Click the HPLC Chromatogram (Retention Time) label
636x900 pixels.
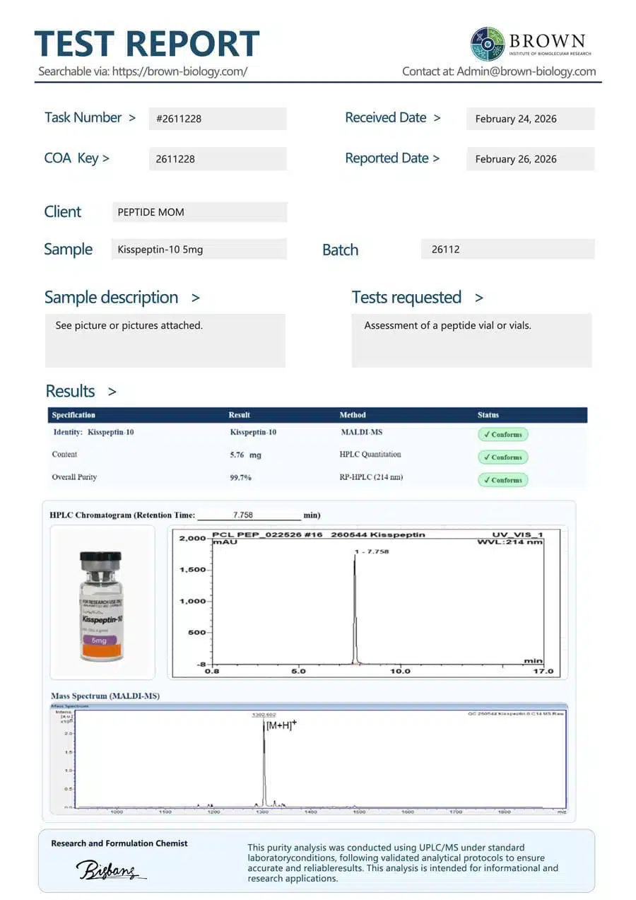(x=123, y=515)
